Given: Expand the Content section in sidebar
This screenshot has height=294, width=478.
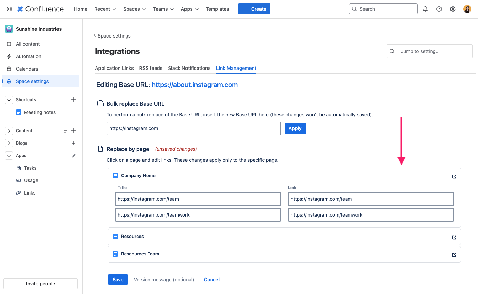Looking at the screenshot, I should 9,131.
